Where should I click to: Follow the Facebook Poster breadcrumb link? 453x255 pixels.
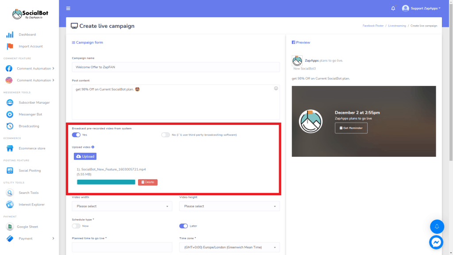(x=373, y=26)
